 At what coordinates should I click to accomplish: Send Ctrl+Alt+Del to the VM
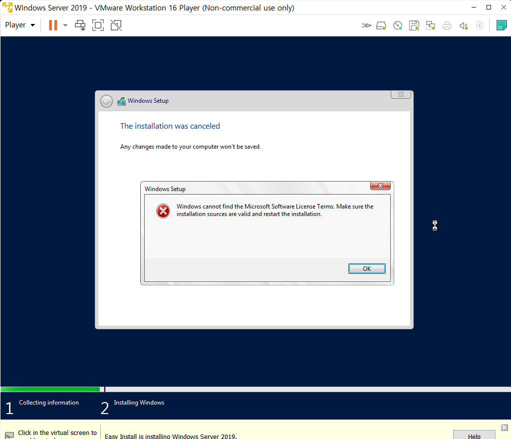(80, 25)
